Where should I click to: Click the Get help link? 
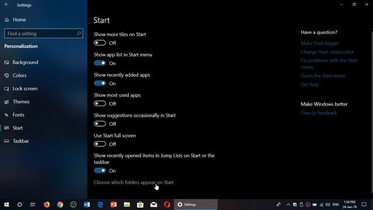tap(309, 85)
